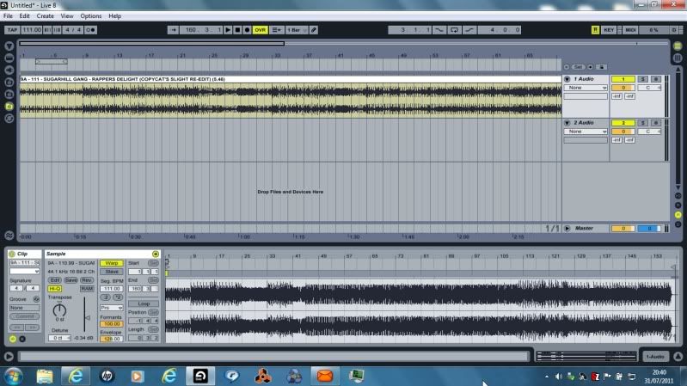Open the warp mode Pro dropdown

coord(111,307)
